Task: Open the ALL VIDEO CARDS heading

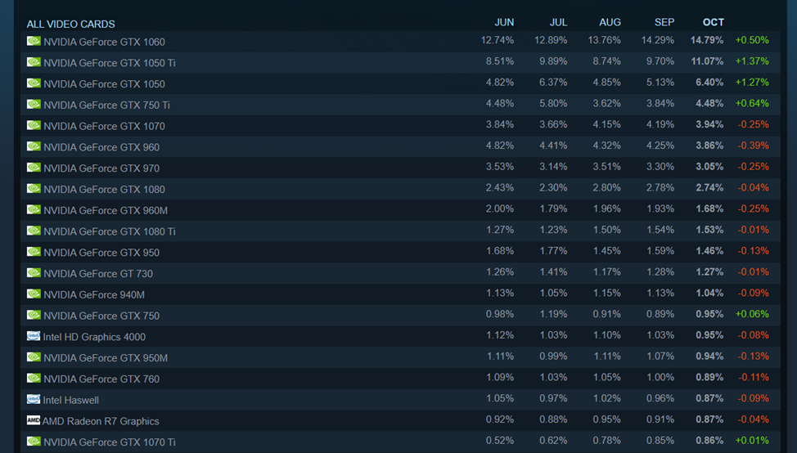Action: 70,24
